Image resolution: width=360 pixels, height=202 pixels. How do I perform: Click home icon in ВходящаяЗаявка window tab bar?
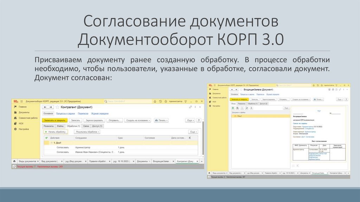209,173
